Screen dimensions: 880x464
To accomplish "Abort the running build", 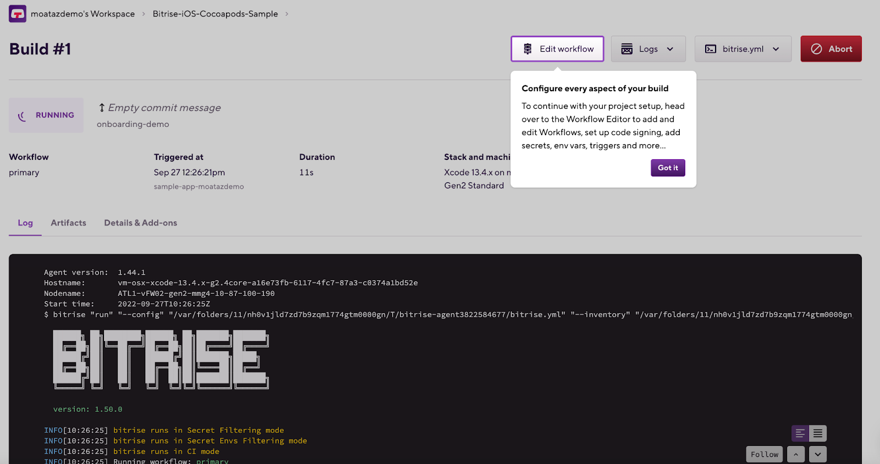I will [831, 49].
